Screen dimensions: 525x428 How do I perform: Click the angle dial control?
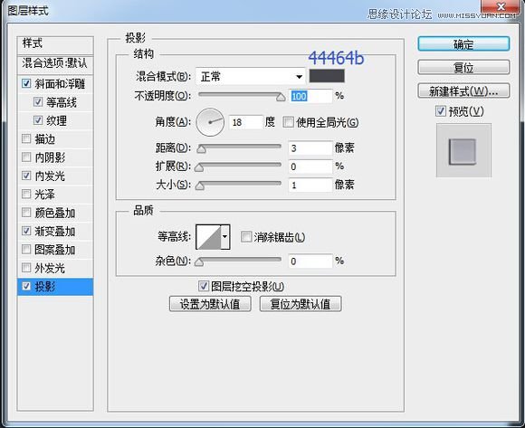tap(210, 122)
